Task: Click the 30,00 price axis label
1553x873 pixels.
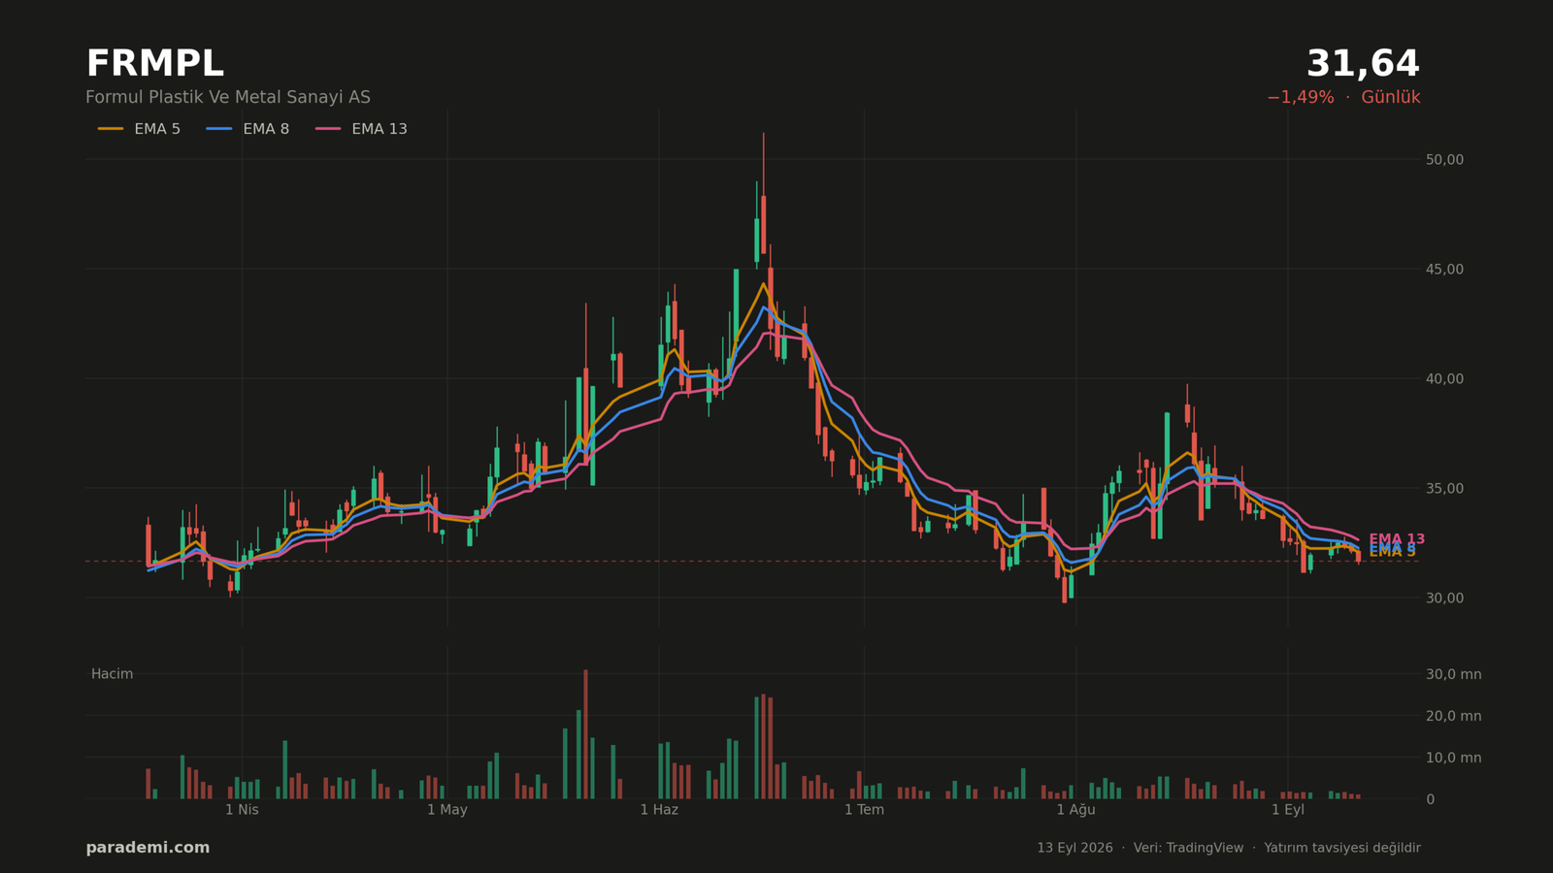Action: [x=1444, y=598]
